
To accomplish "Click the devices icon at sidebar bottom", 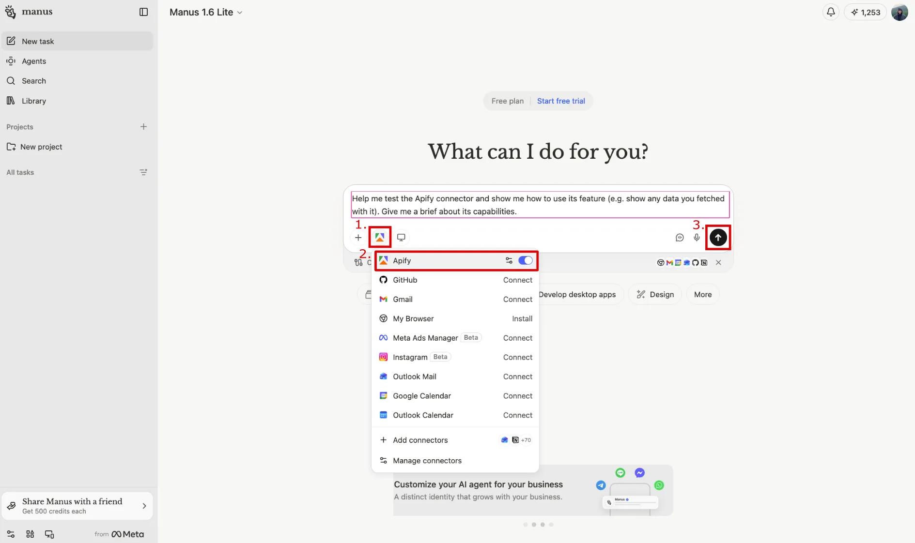I will coord(49,534).
